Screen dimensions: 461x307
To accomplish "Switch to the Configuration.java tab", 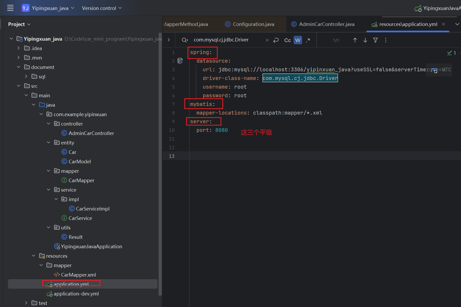I will [x=253, y=24].
